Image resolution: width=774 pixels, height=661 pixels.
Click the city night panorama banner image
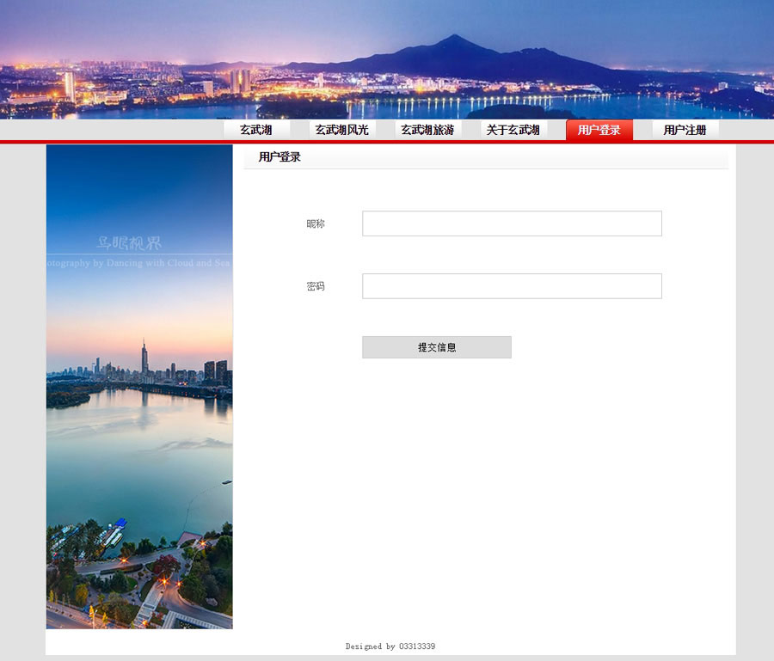pyautogui.click(x=387, y=59)
